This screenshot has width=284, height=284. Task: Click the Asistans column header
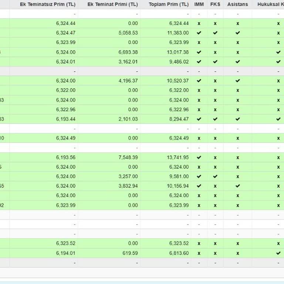pos(238,4)
